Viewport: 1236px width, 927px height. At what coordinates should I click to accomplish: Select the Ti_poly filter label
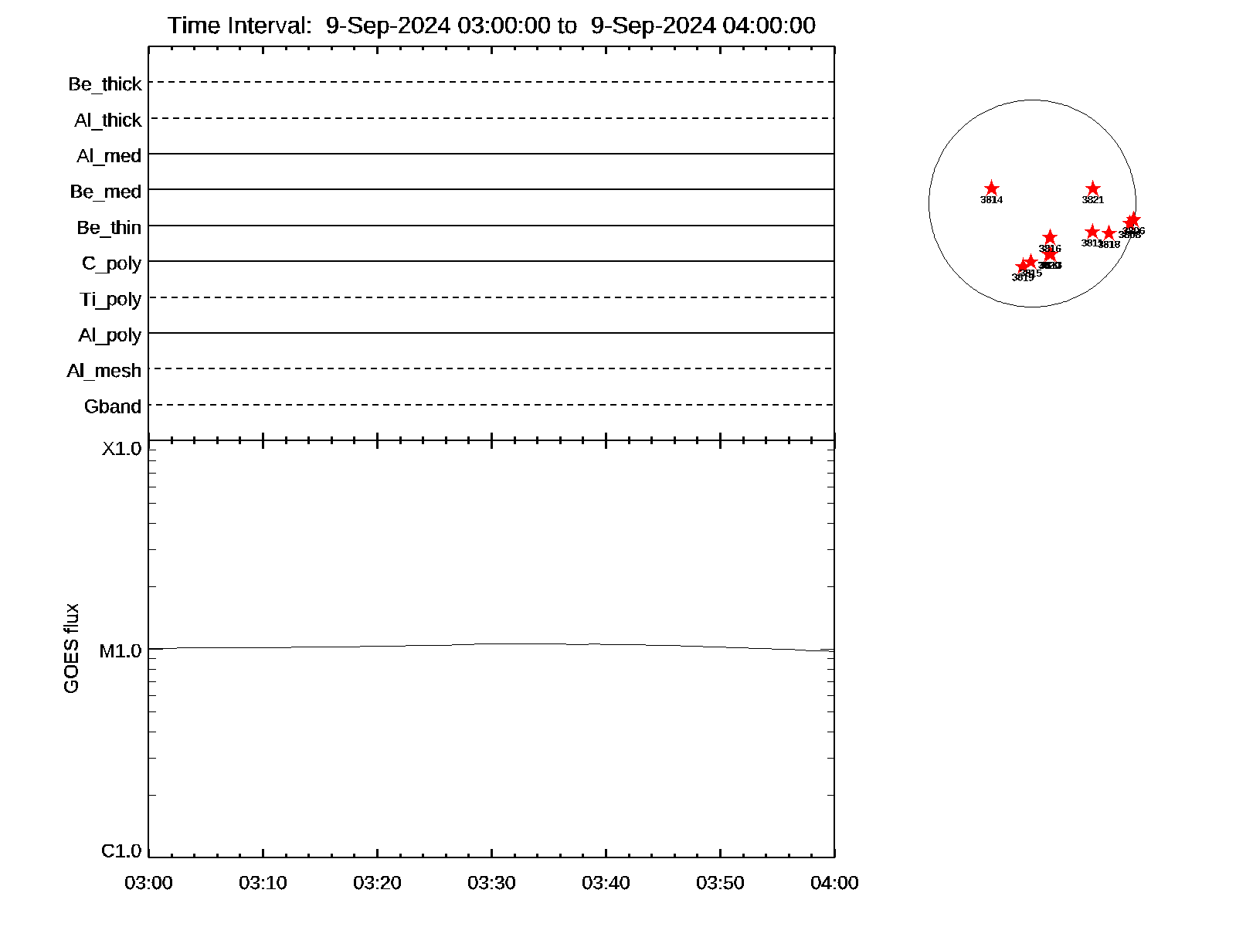(110, 299)
